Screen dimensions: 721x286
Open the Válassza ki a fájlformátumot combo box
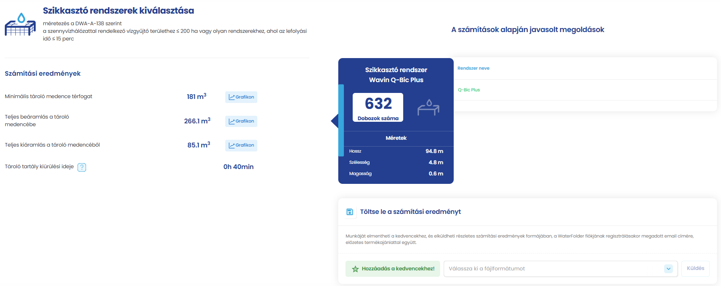point(553,269)
